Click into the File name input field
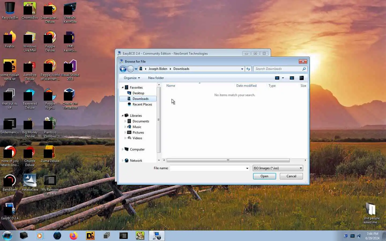The width and height of the screenshot is (386, 241). point(207,168)
